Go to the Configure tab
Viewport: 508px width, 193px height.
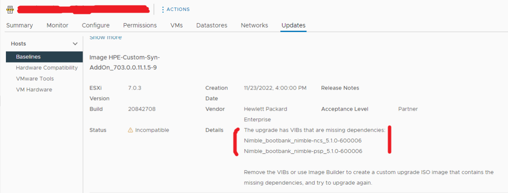[x=96, y=25]
